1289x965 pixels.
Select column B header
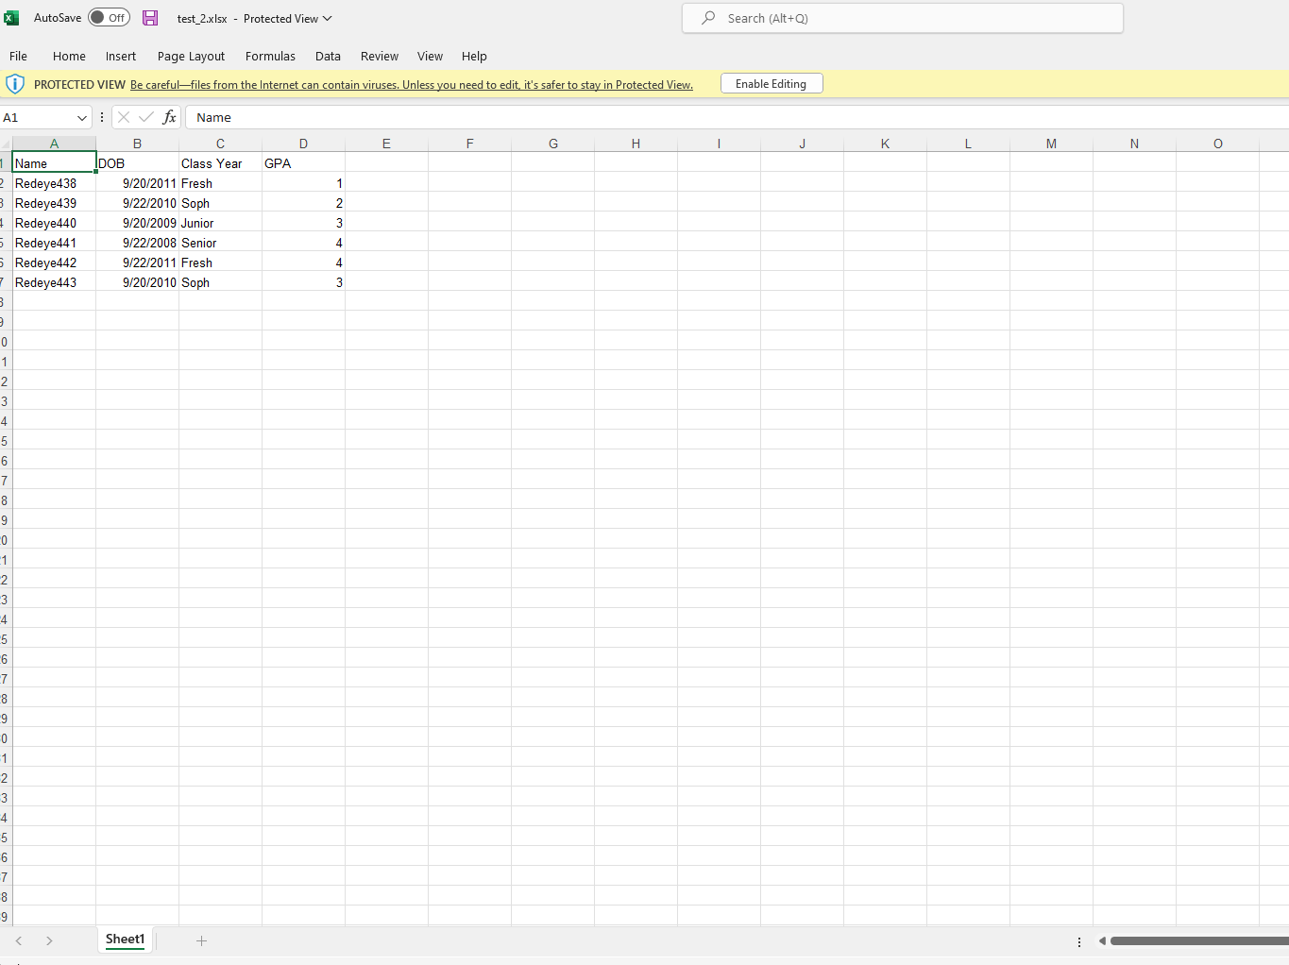(137, 144)
